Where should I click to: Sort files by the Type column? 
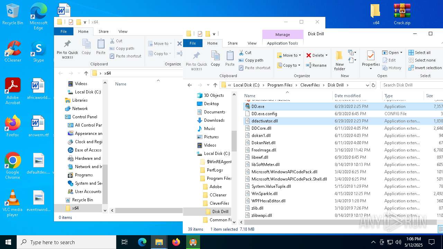[403, 96]
